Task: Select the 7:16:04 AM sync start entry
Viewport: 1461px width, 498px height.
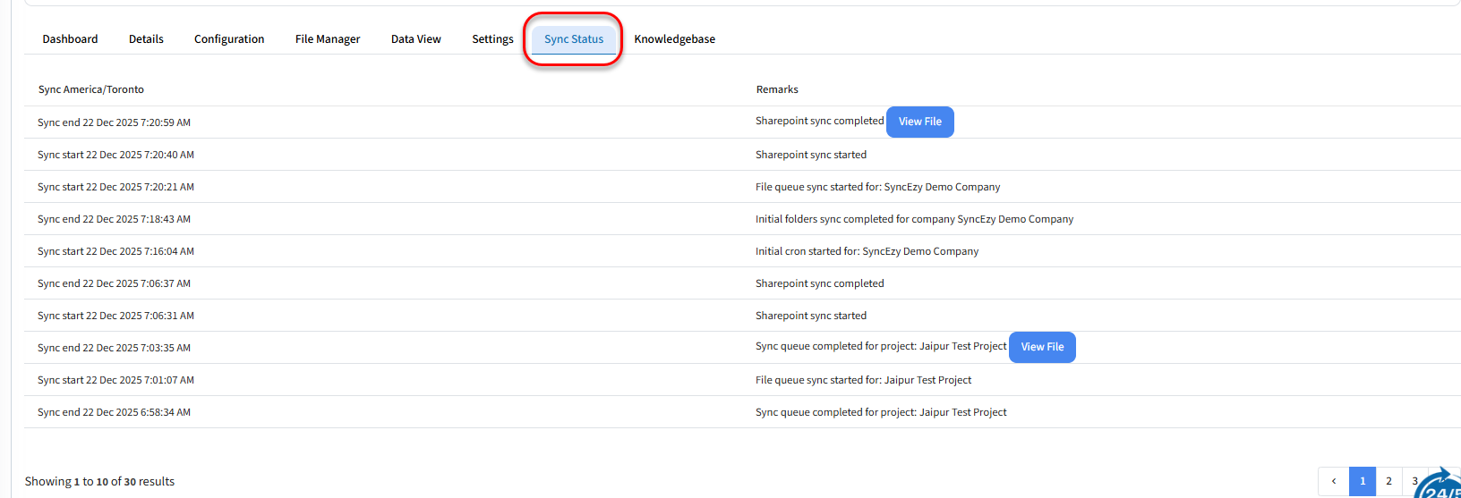Action: pos(115,251)
